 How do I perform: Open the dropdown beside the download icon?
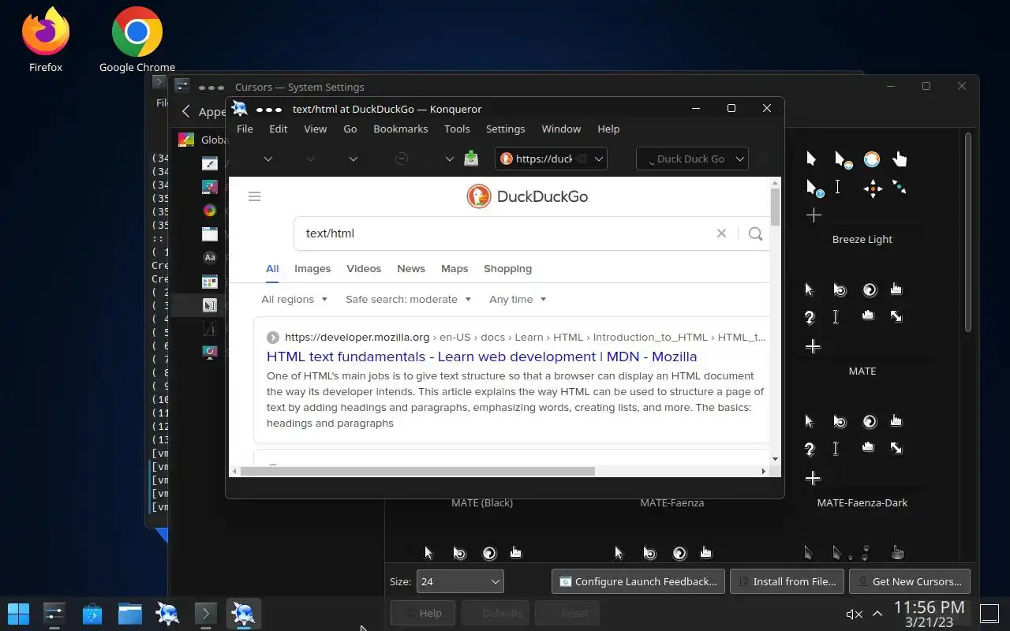(449, 159)
